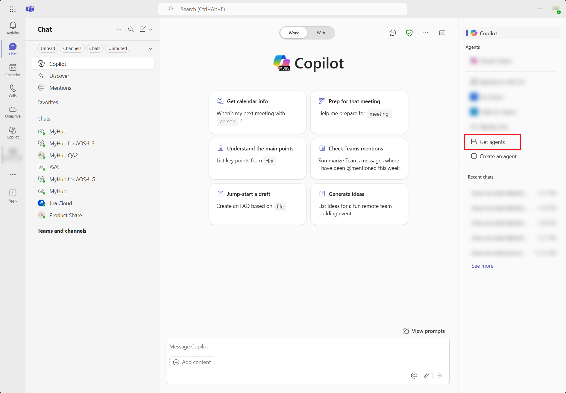Toggle the Unread chat filter
Image resolution: width=566 pixels, height=393 pixels.
[x=48, y=48]
